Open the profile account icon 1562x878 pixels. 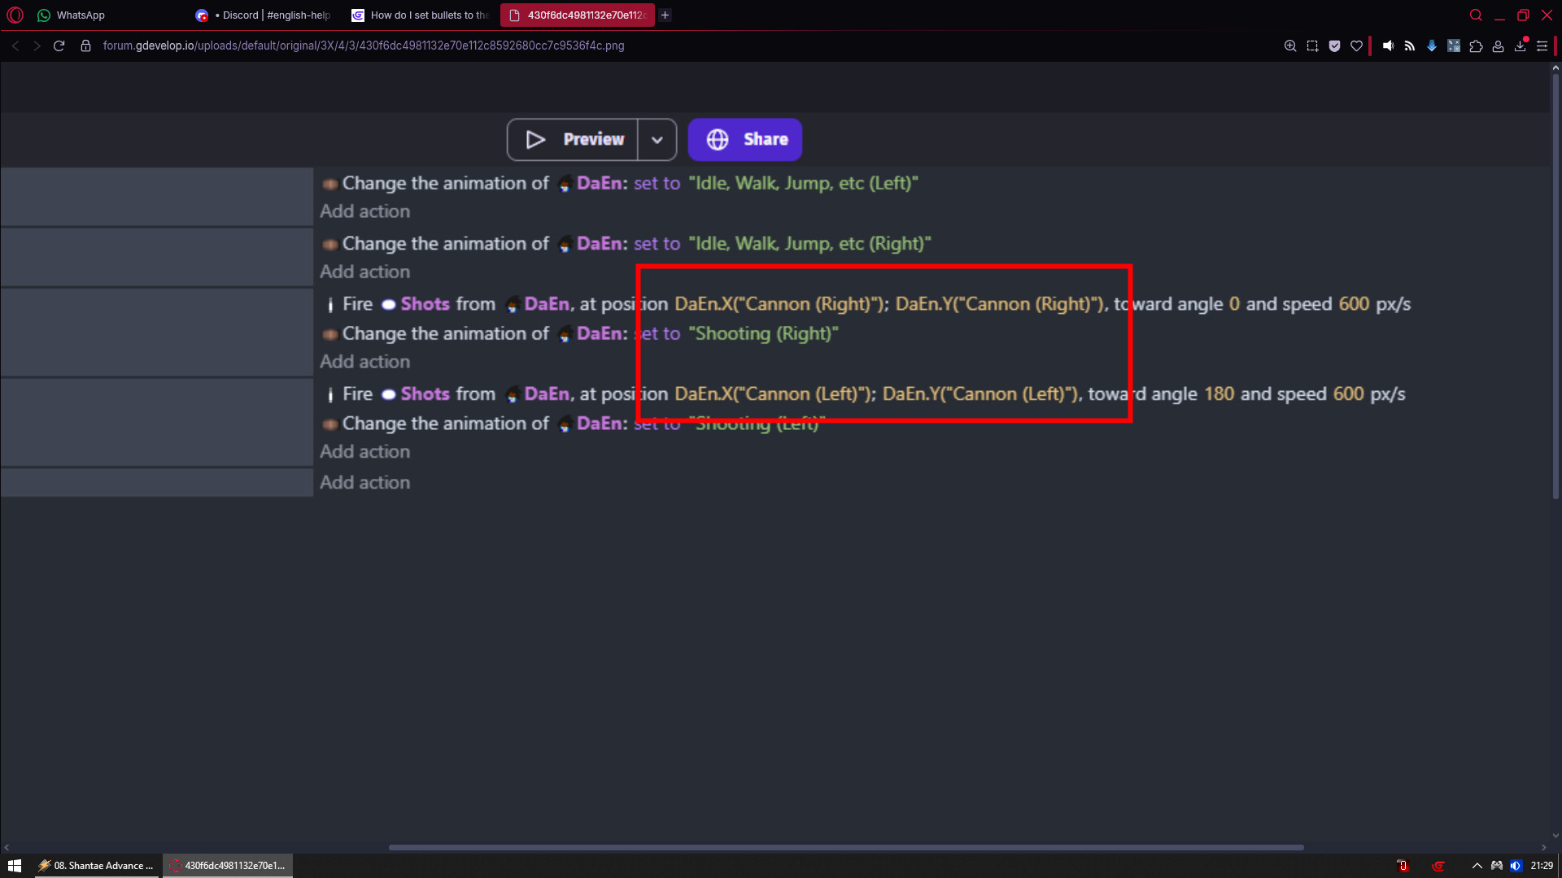[1498, 46]
